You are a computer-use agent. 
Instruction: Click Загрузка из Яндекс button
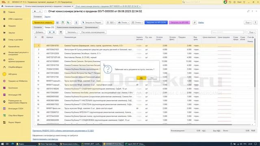click(92, 23)
